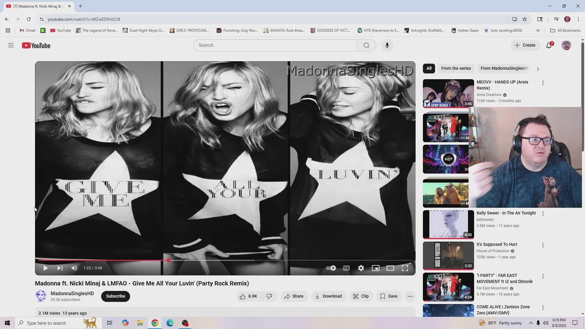Open more actions ellipsis below video
Viewport: 585px width, 329px height.
tap(410, 296)
